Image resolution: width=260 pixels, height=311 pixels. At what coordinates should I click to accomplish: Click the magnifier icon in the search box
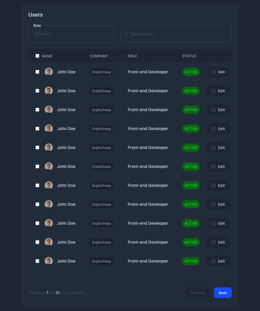(126, 34)
